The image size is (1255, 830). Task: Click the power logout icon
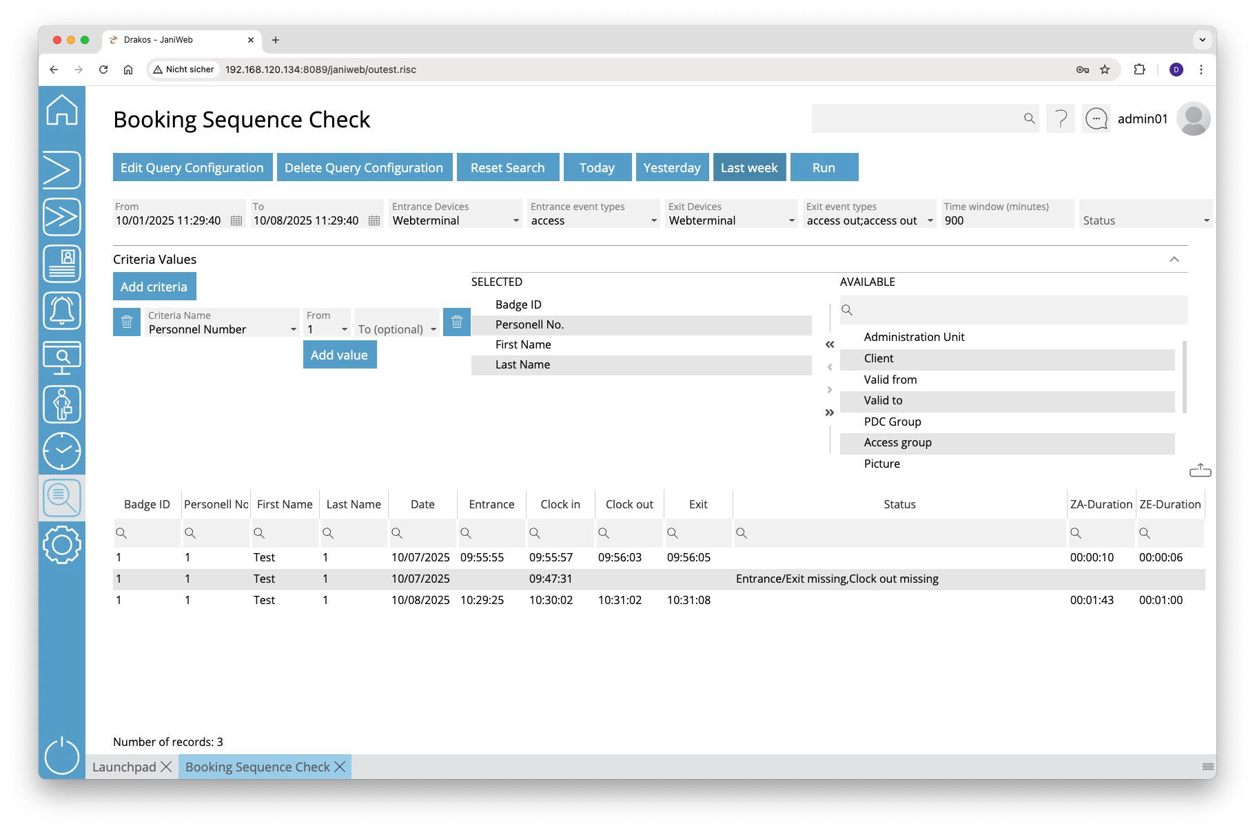point(62,756)
